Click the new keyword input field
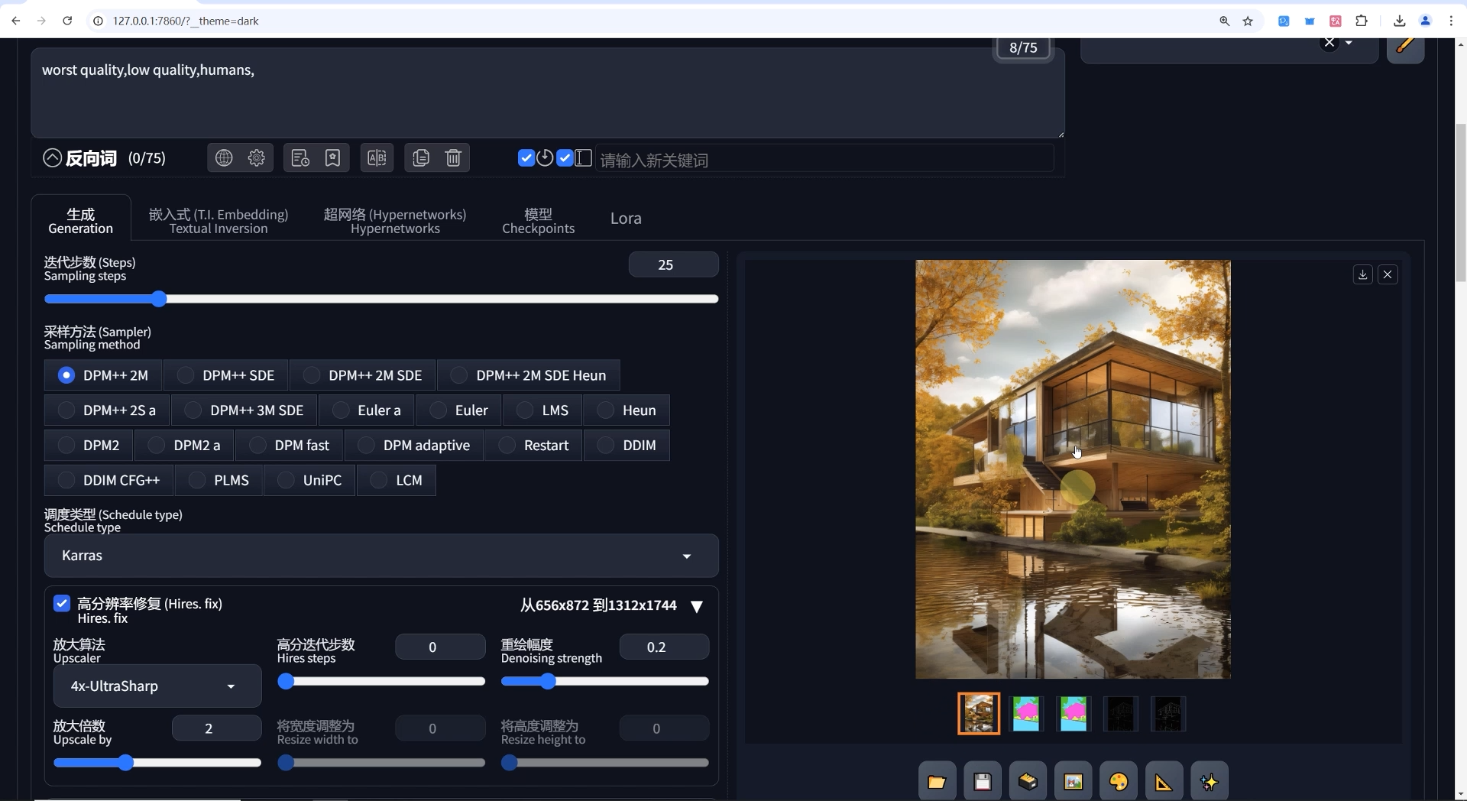The image size is (1467, 801). tap(824, 160)
